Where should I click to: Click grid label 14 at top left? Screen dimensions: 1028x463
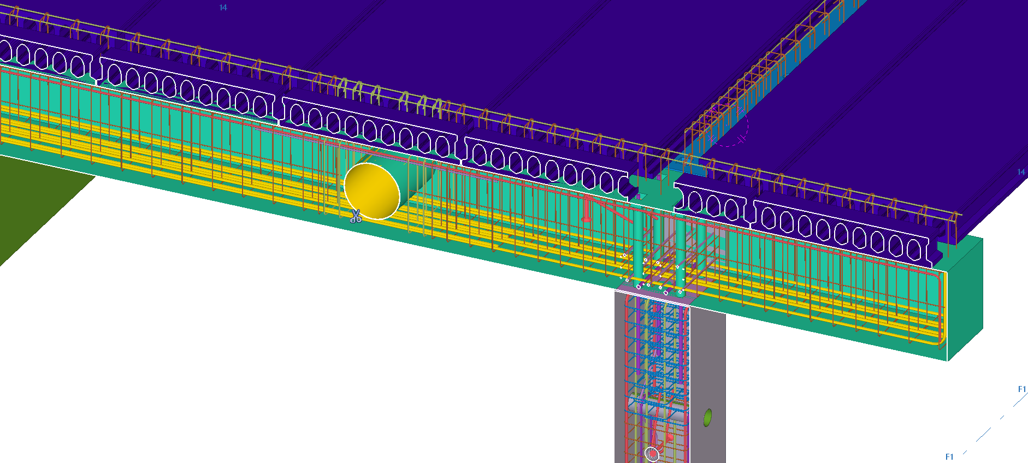(223, 8)
